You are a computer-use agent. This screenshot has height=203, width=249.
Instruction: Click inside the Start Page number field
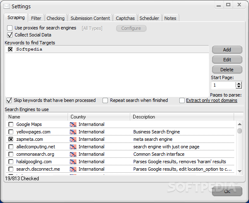coord(223,85)
